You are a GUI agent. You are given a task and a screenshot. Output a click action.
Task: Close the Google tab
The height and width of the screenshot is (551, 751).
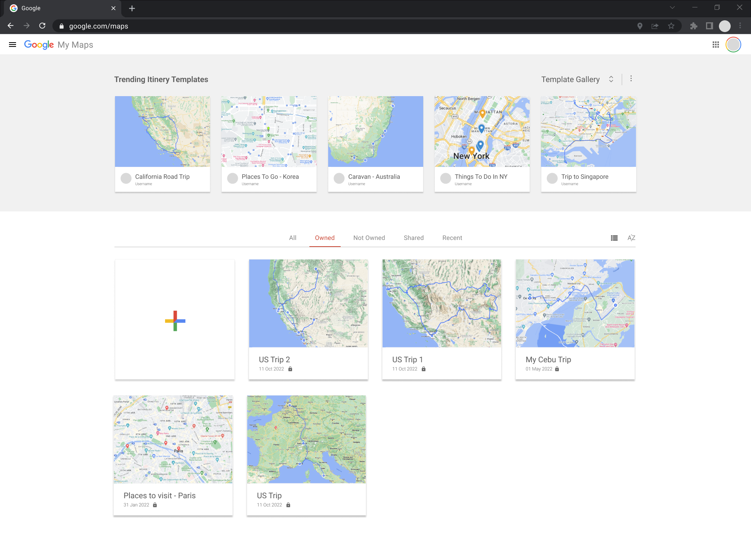tap(113, 8)
